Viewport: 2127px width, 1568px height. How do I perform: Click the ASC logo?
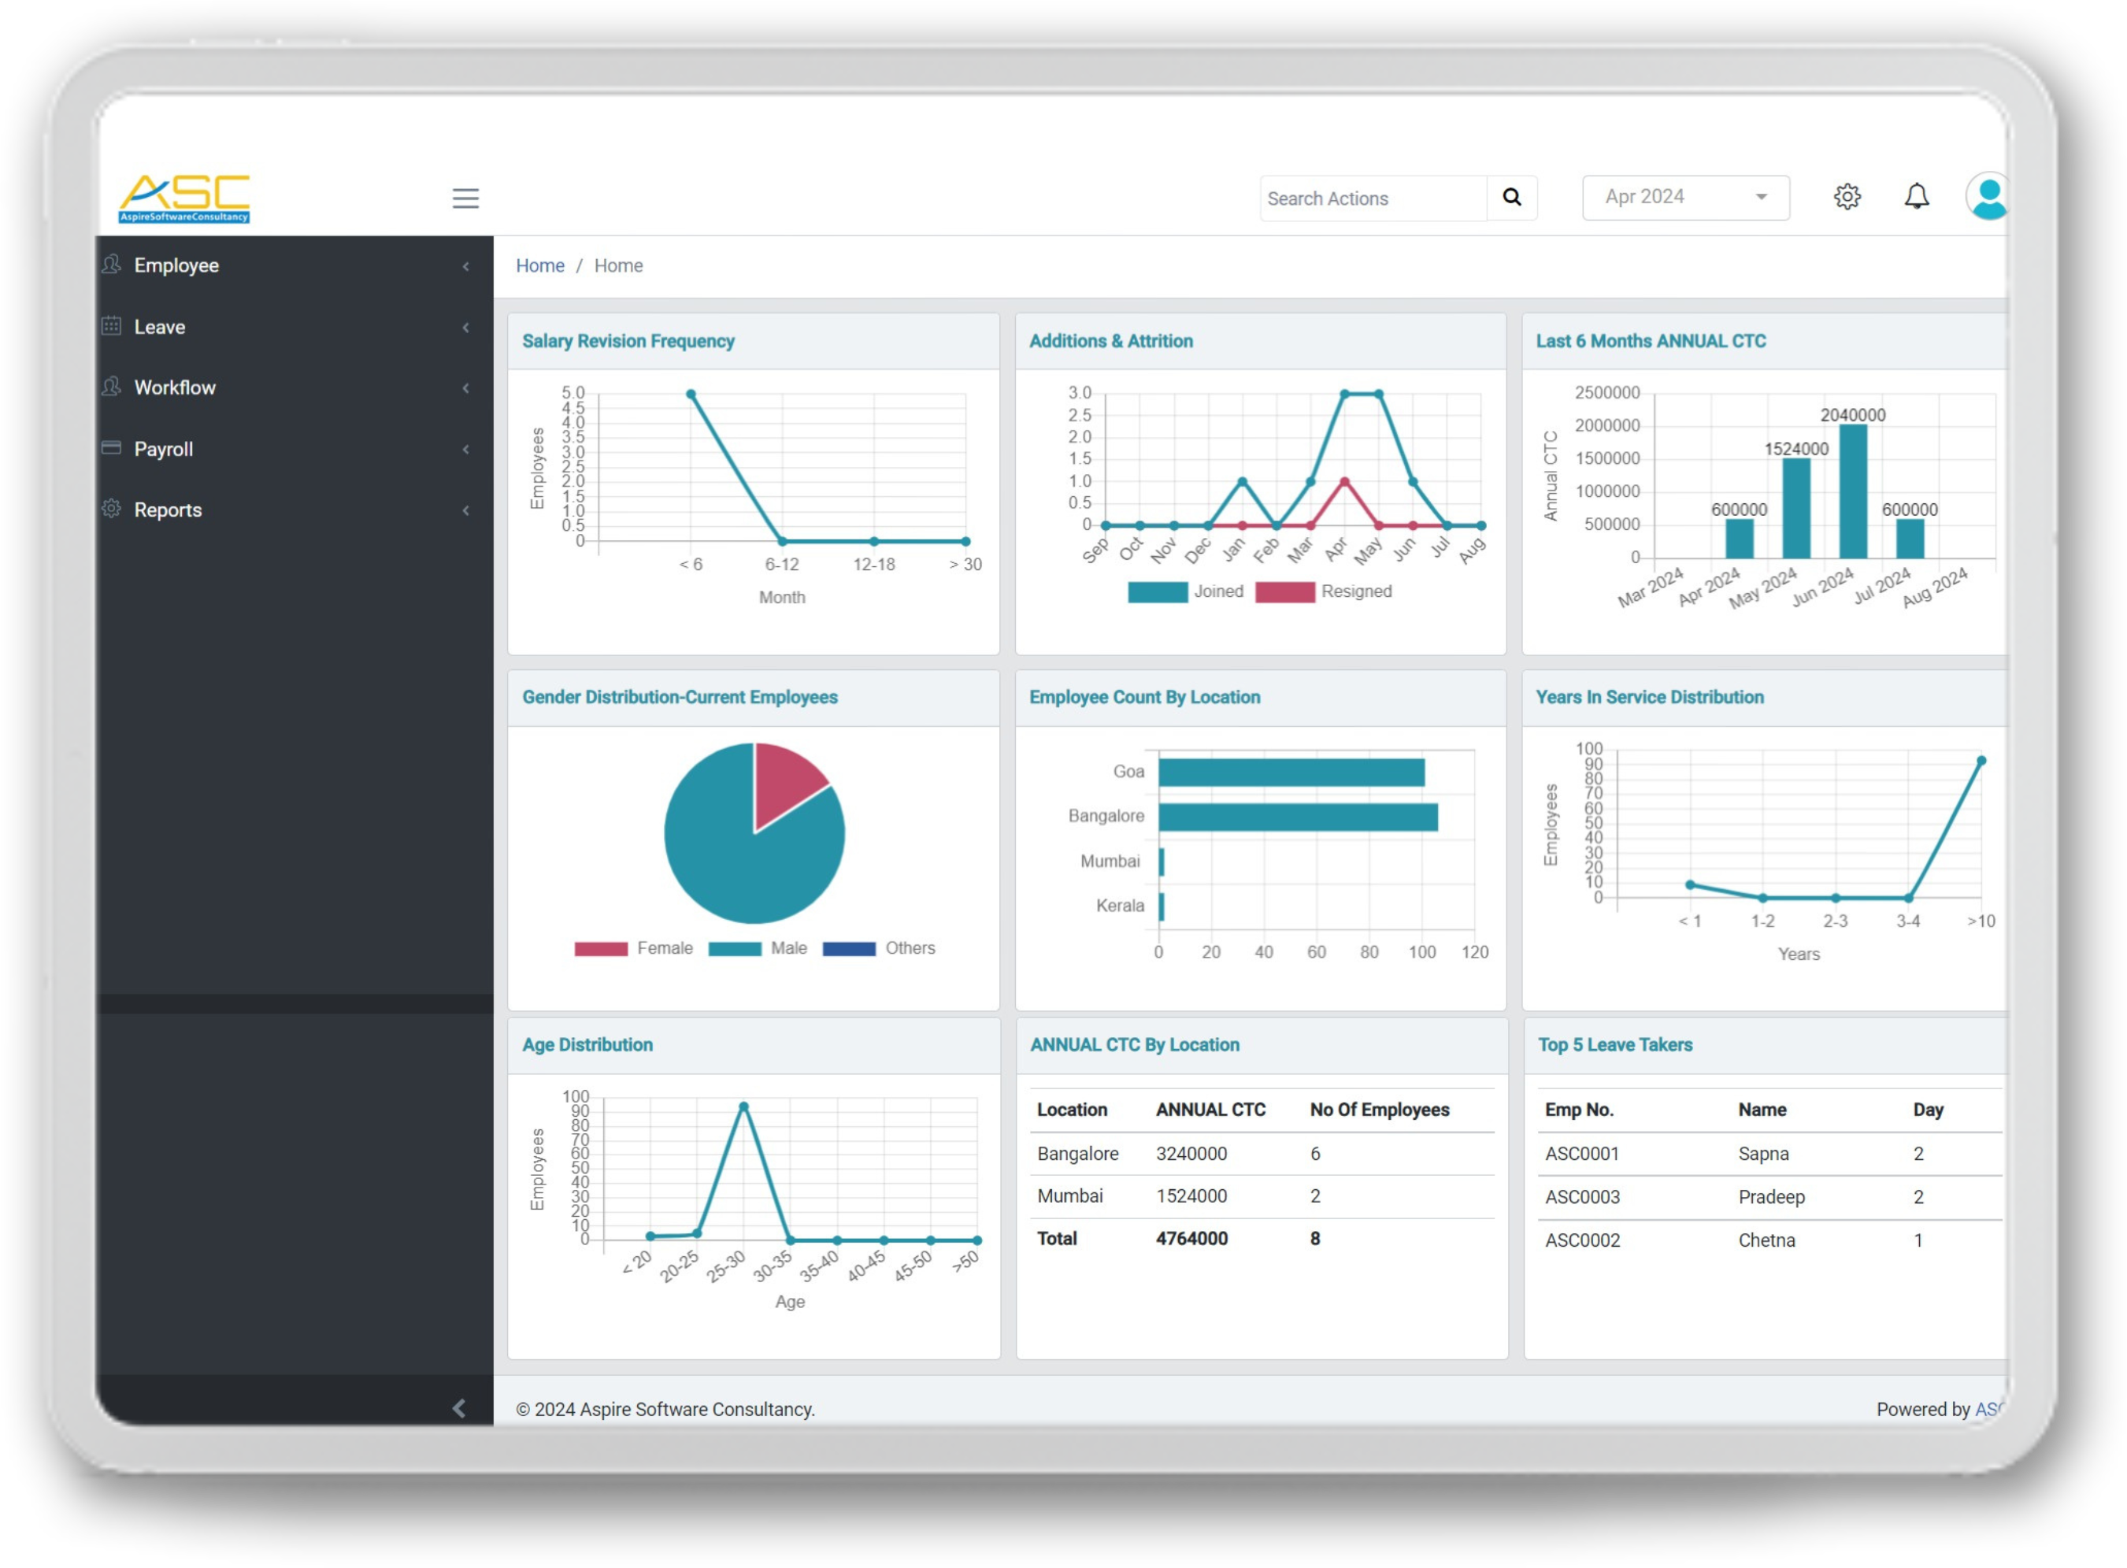(x=184, y=198)
